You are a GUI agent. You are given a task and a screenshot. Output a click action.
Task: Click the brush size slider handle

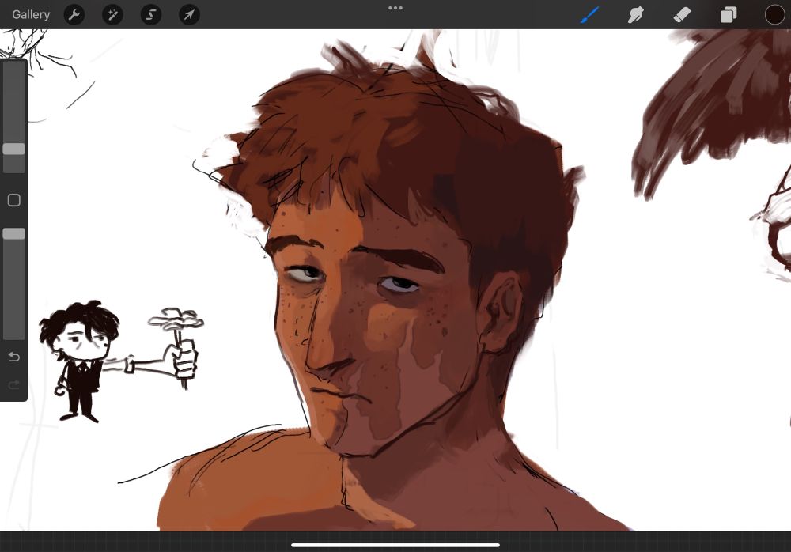pyautogui.click(x=14, y=149)
